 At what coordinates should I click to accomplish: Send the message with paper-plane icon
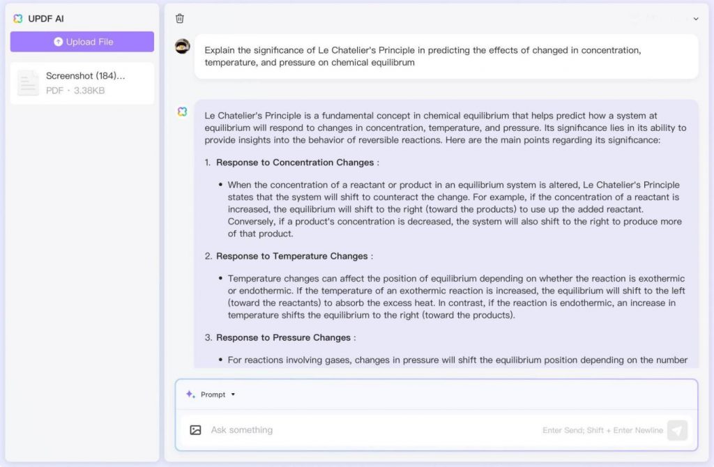coord(676,430)
